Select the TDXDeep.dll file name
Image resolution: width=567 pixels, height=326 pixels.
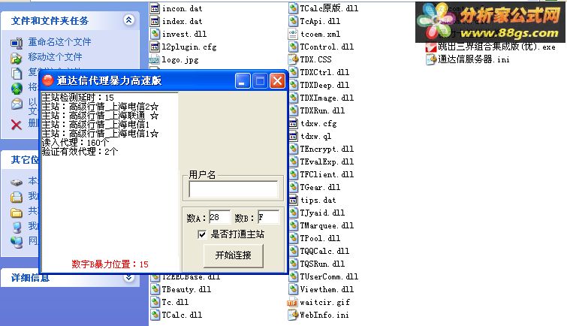tap(324, 85)
